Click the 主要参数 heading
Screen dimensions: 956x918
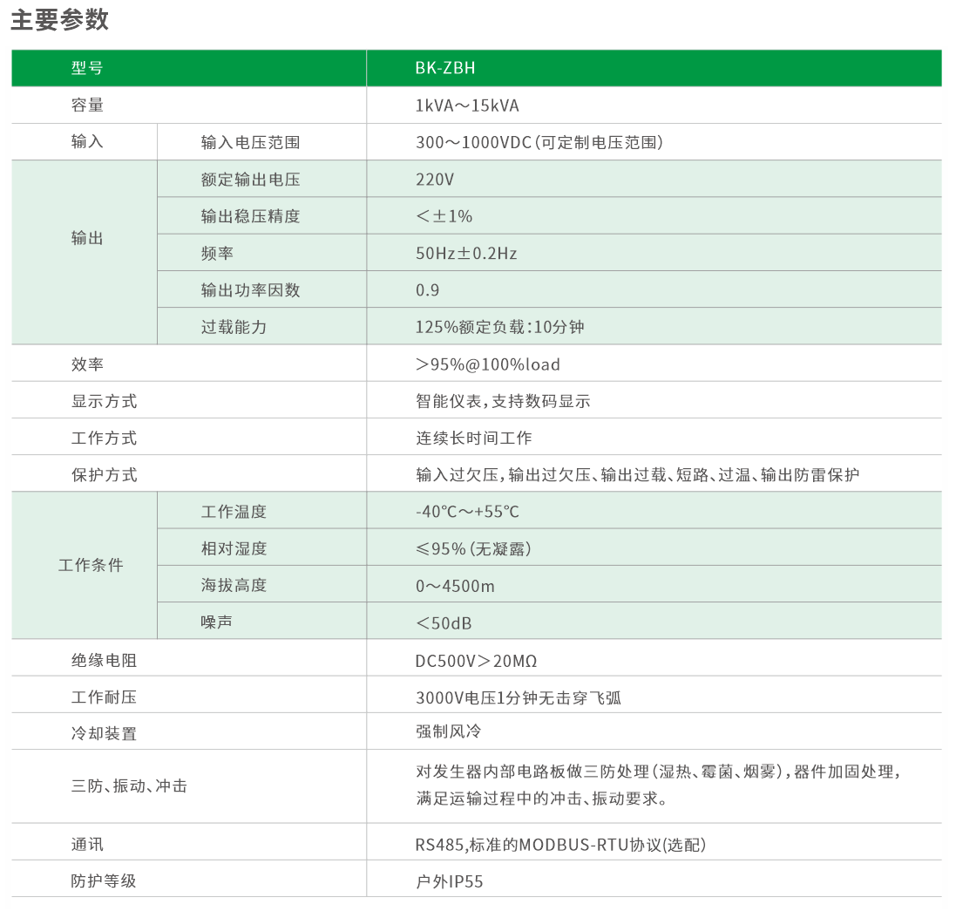coord(59,19)
